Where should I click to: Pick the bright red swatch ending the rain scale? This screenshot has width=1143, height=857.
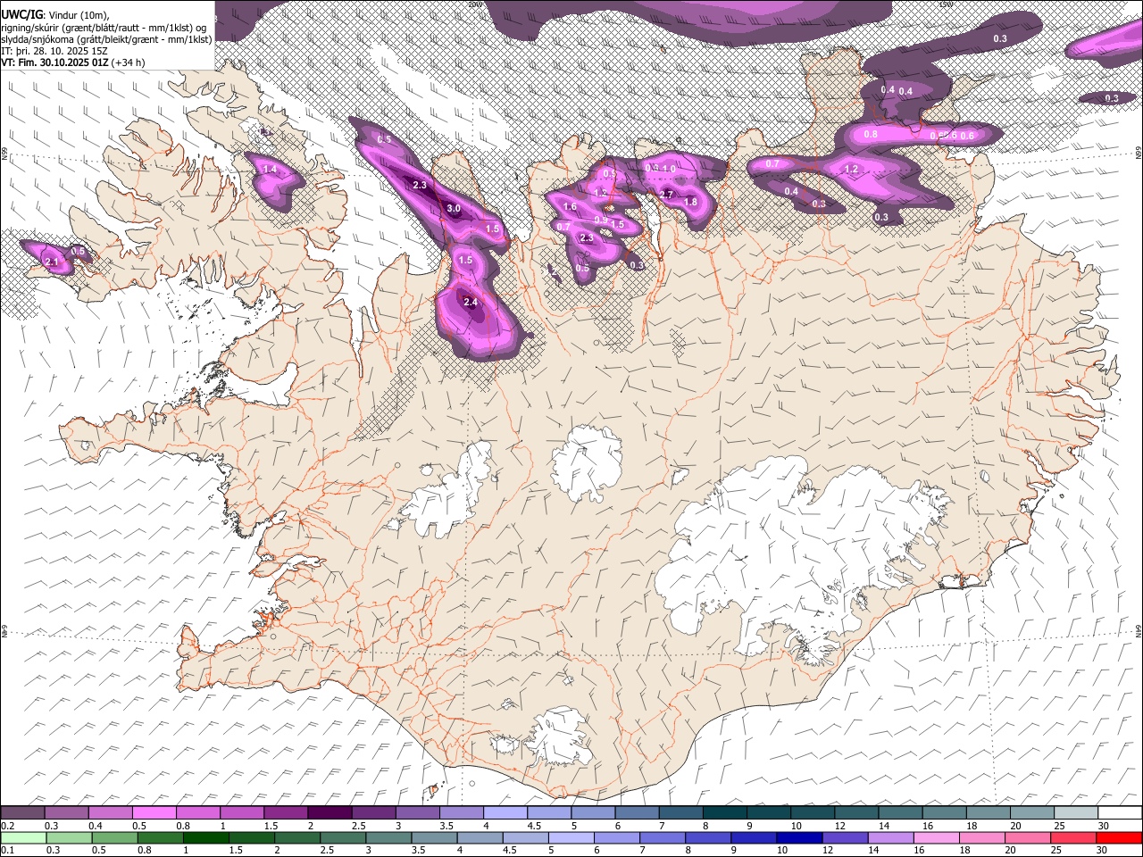pos(1119,837)
